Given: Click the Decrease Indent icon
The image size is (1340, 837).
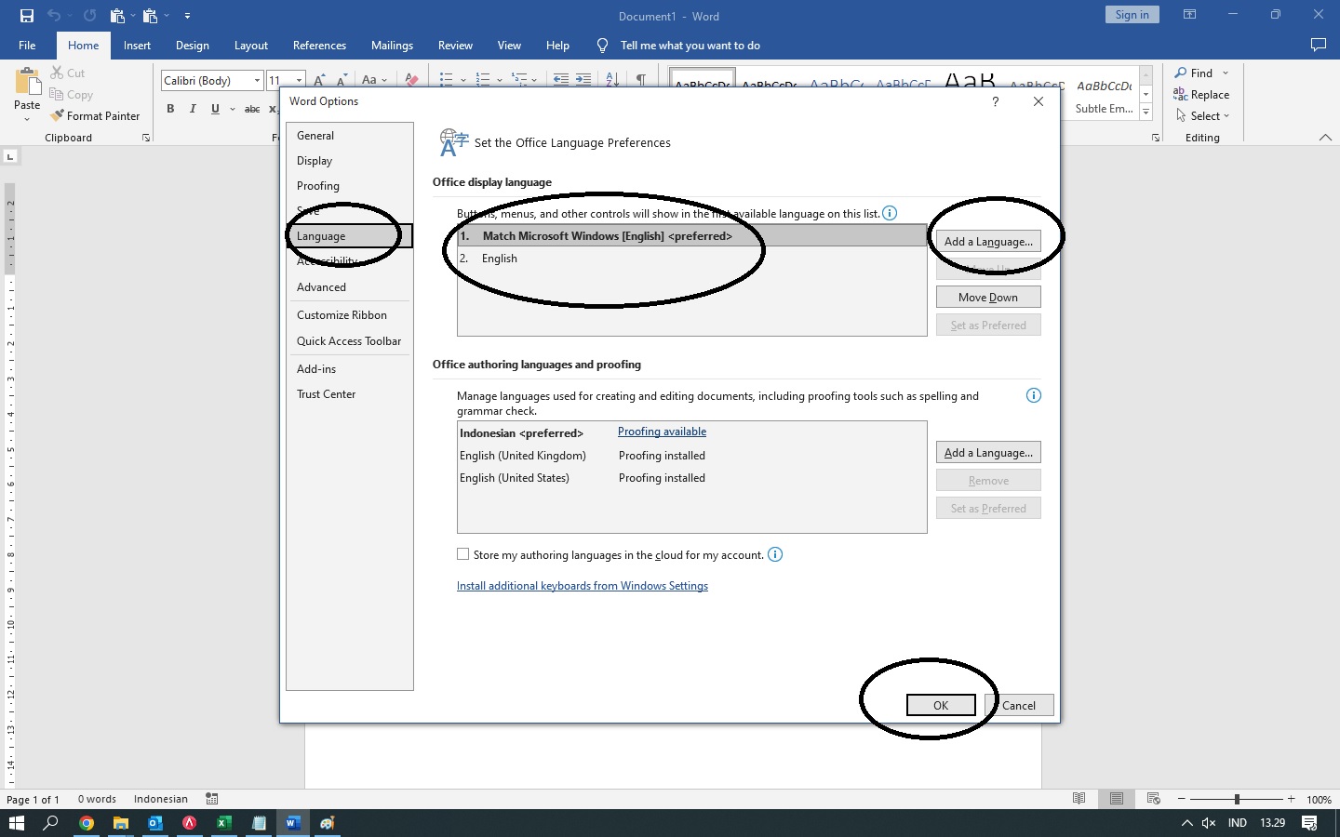Looking at the screenshot, I should (x=560, y=80).
